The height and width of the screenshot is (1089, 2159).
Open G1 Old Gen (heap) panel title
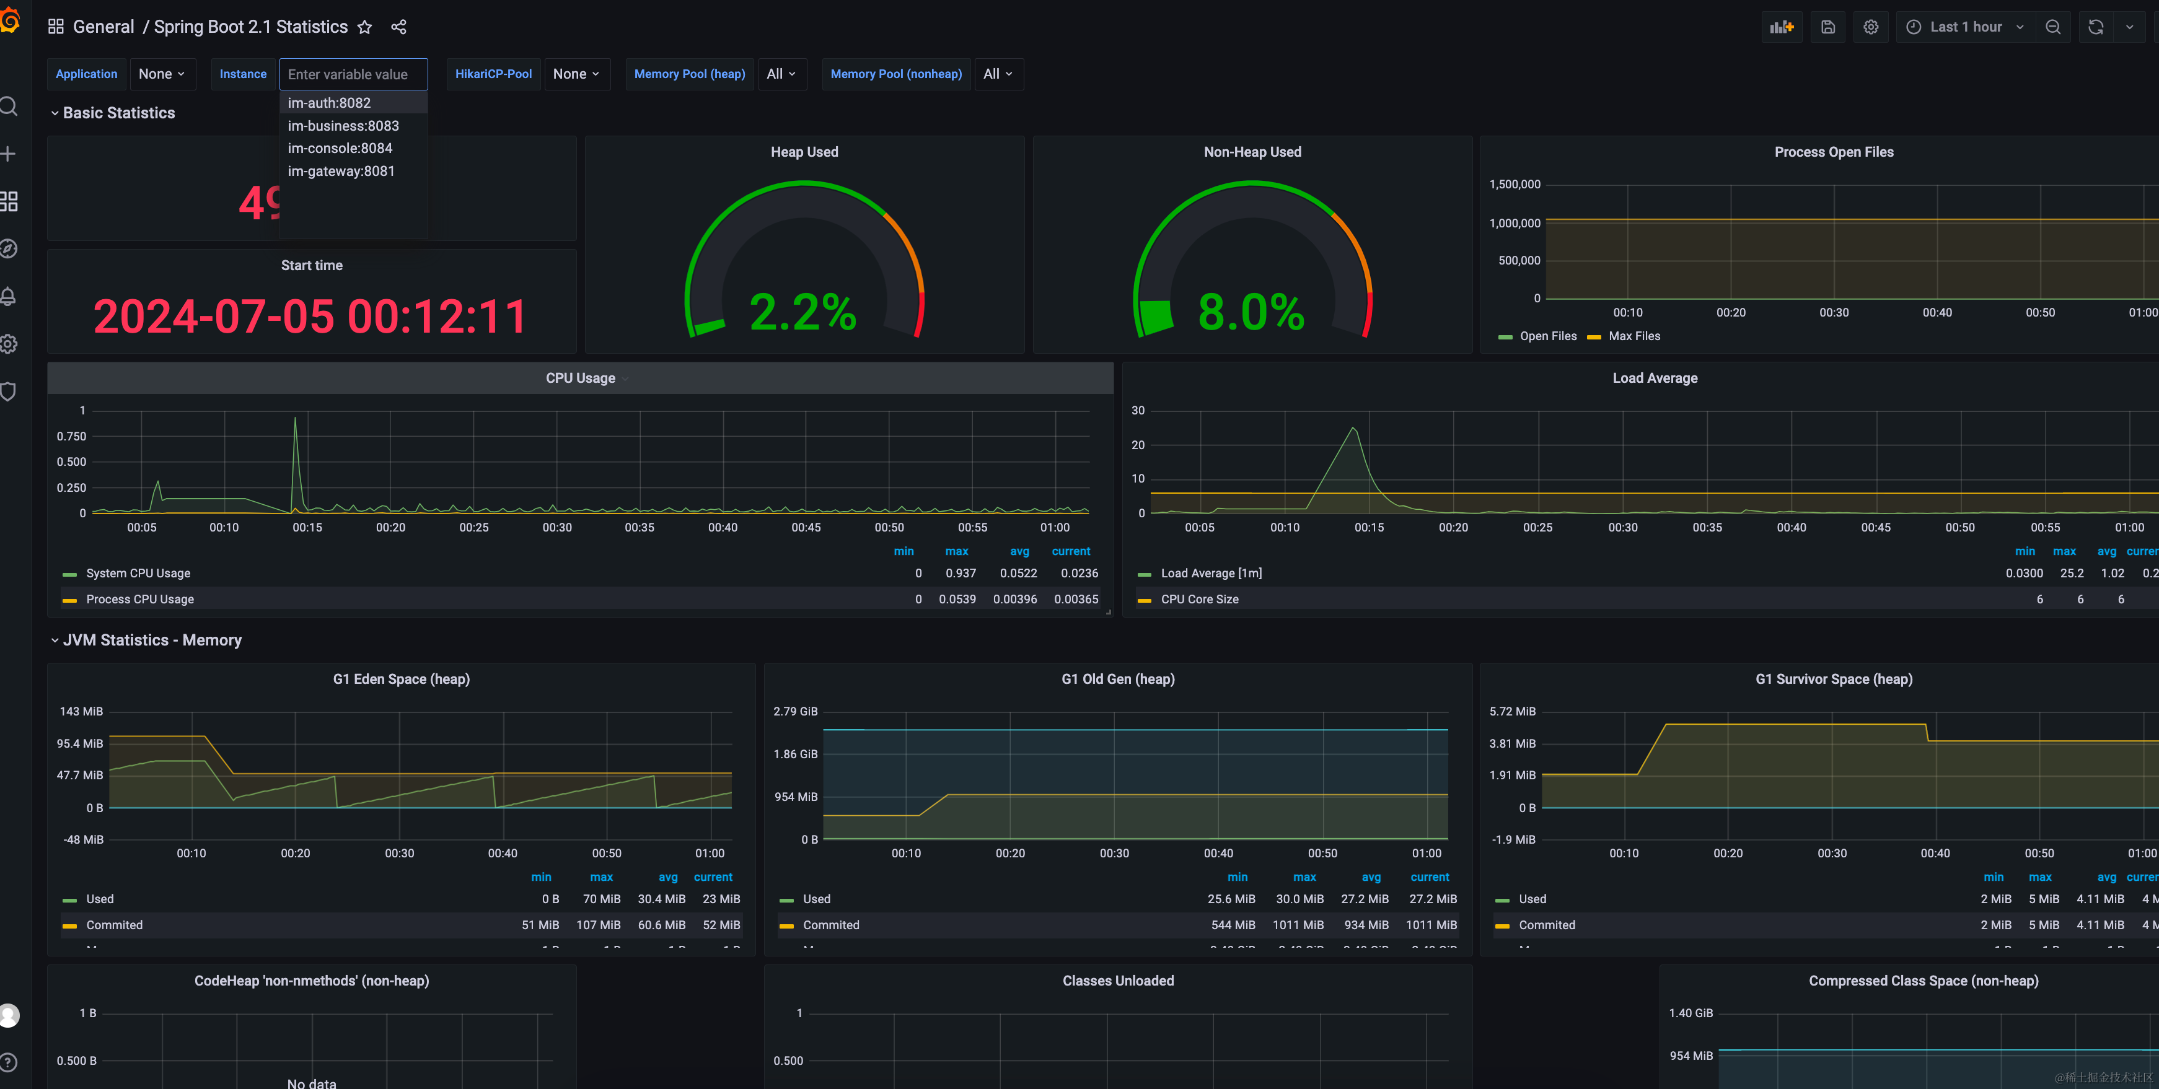tap(1118, 680)
